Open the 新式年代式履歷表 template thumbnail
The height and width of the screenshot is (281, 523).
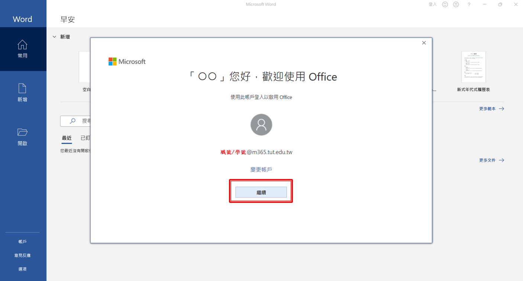pos(474,67)
